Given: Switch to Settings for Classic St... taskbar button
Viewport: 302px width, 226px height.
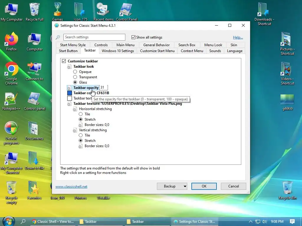Looking at the screenshot, I should pos(195,222).
